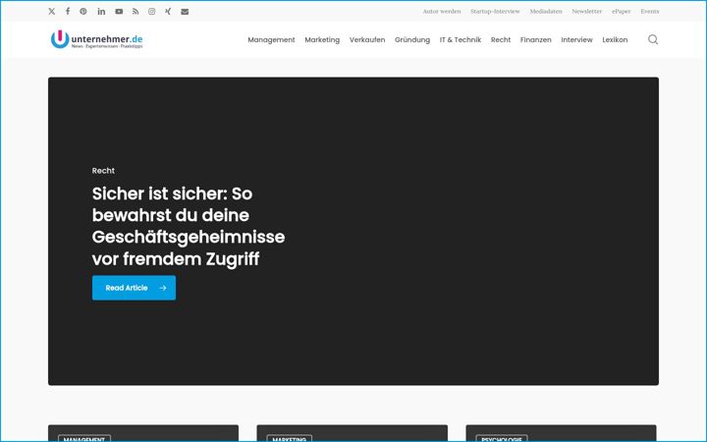Screen dimensions: 707x442
Task: Open the Gründung menu item
Action: (412, 39)
